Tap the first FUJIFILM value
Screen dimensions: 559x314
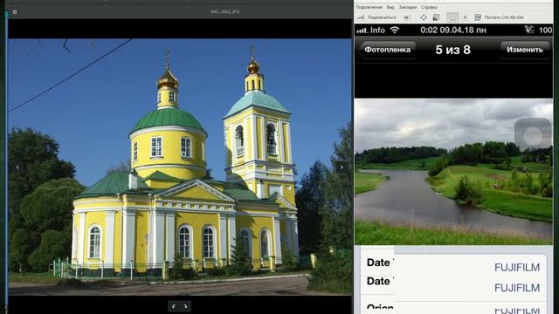click(x=517, y=268)
